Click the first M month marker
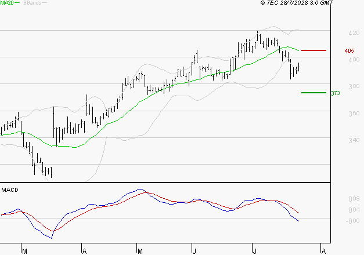Screen dimensions: 364x255 point(24,251)
